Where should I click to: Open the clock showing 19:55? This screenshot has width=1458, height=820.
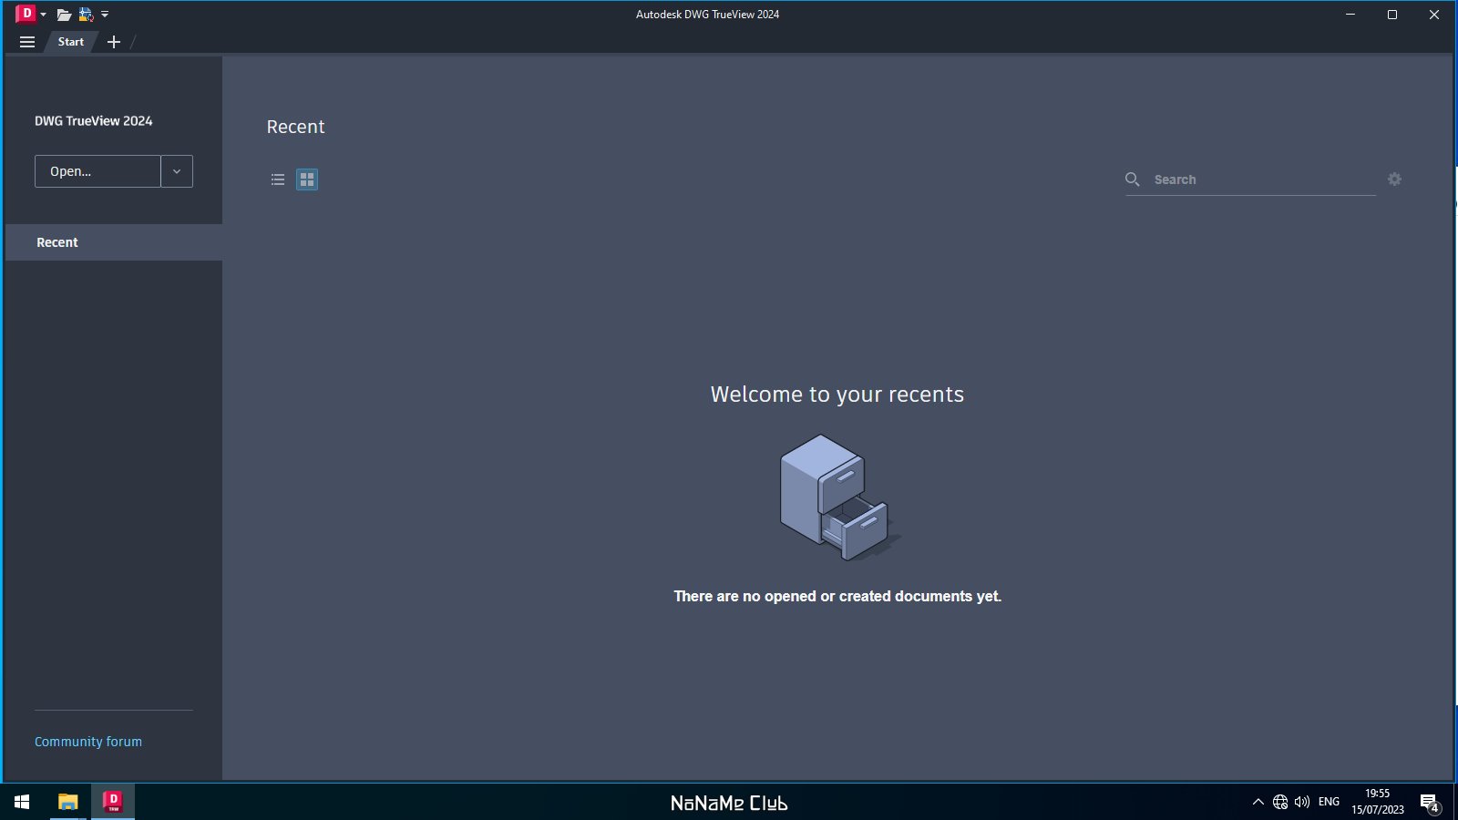pos(1378,802)
